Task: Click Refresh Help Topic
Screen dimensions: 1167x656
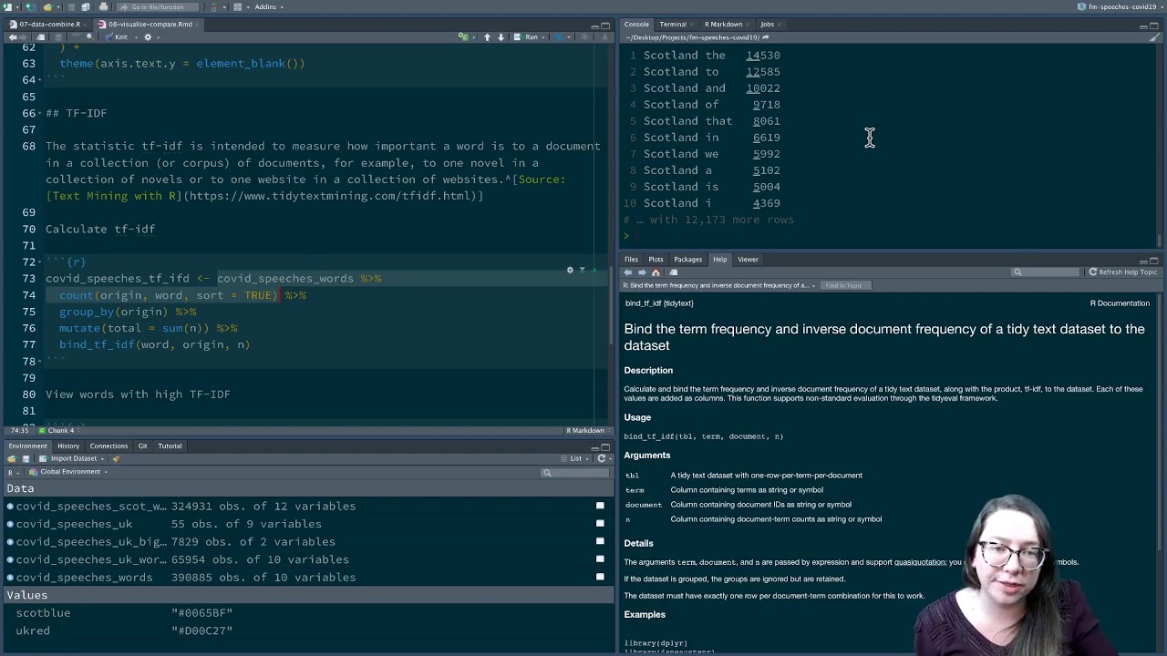Action: 1123,272
